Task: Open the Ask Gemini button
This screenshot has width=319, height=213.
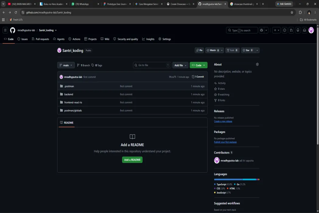Action: [x=284, y=4]
